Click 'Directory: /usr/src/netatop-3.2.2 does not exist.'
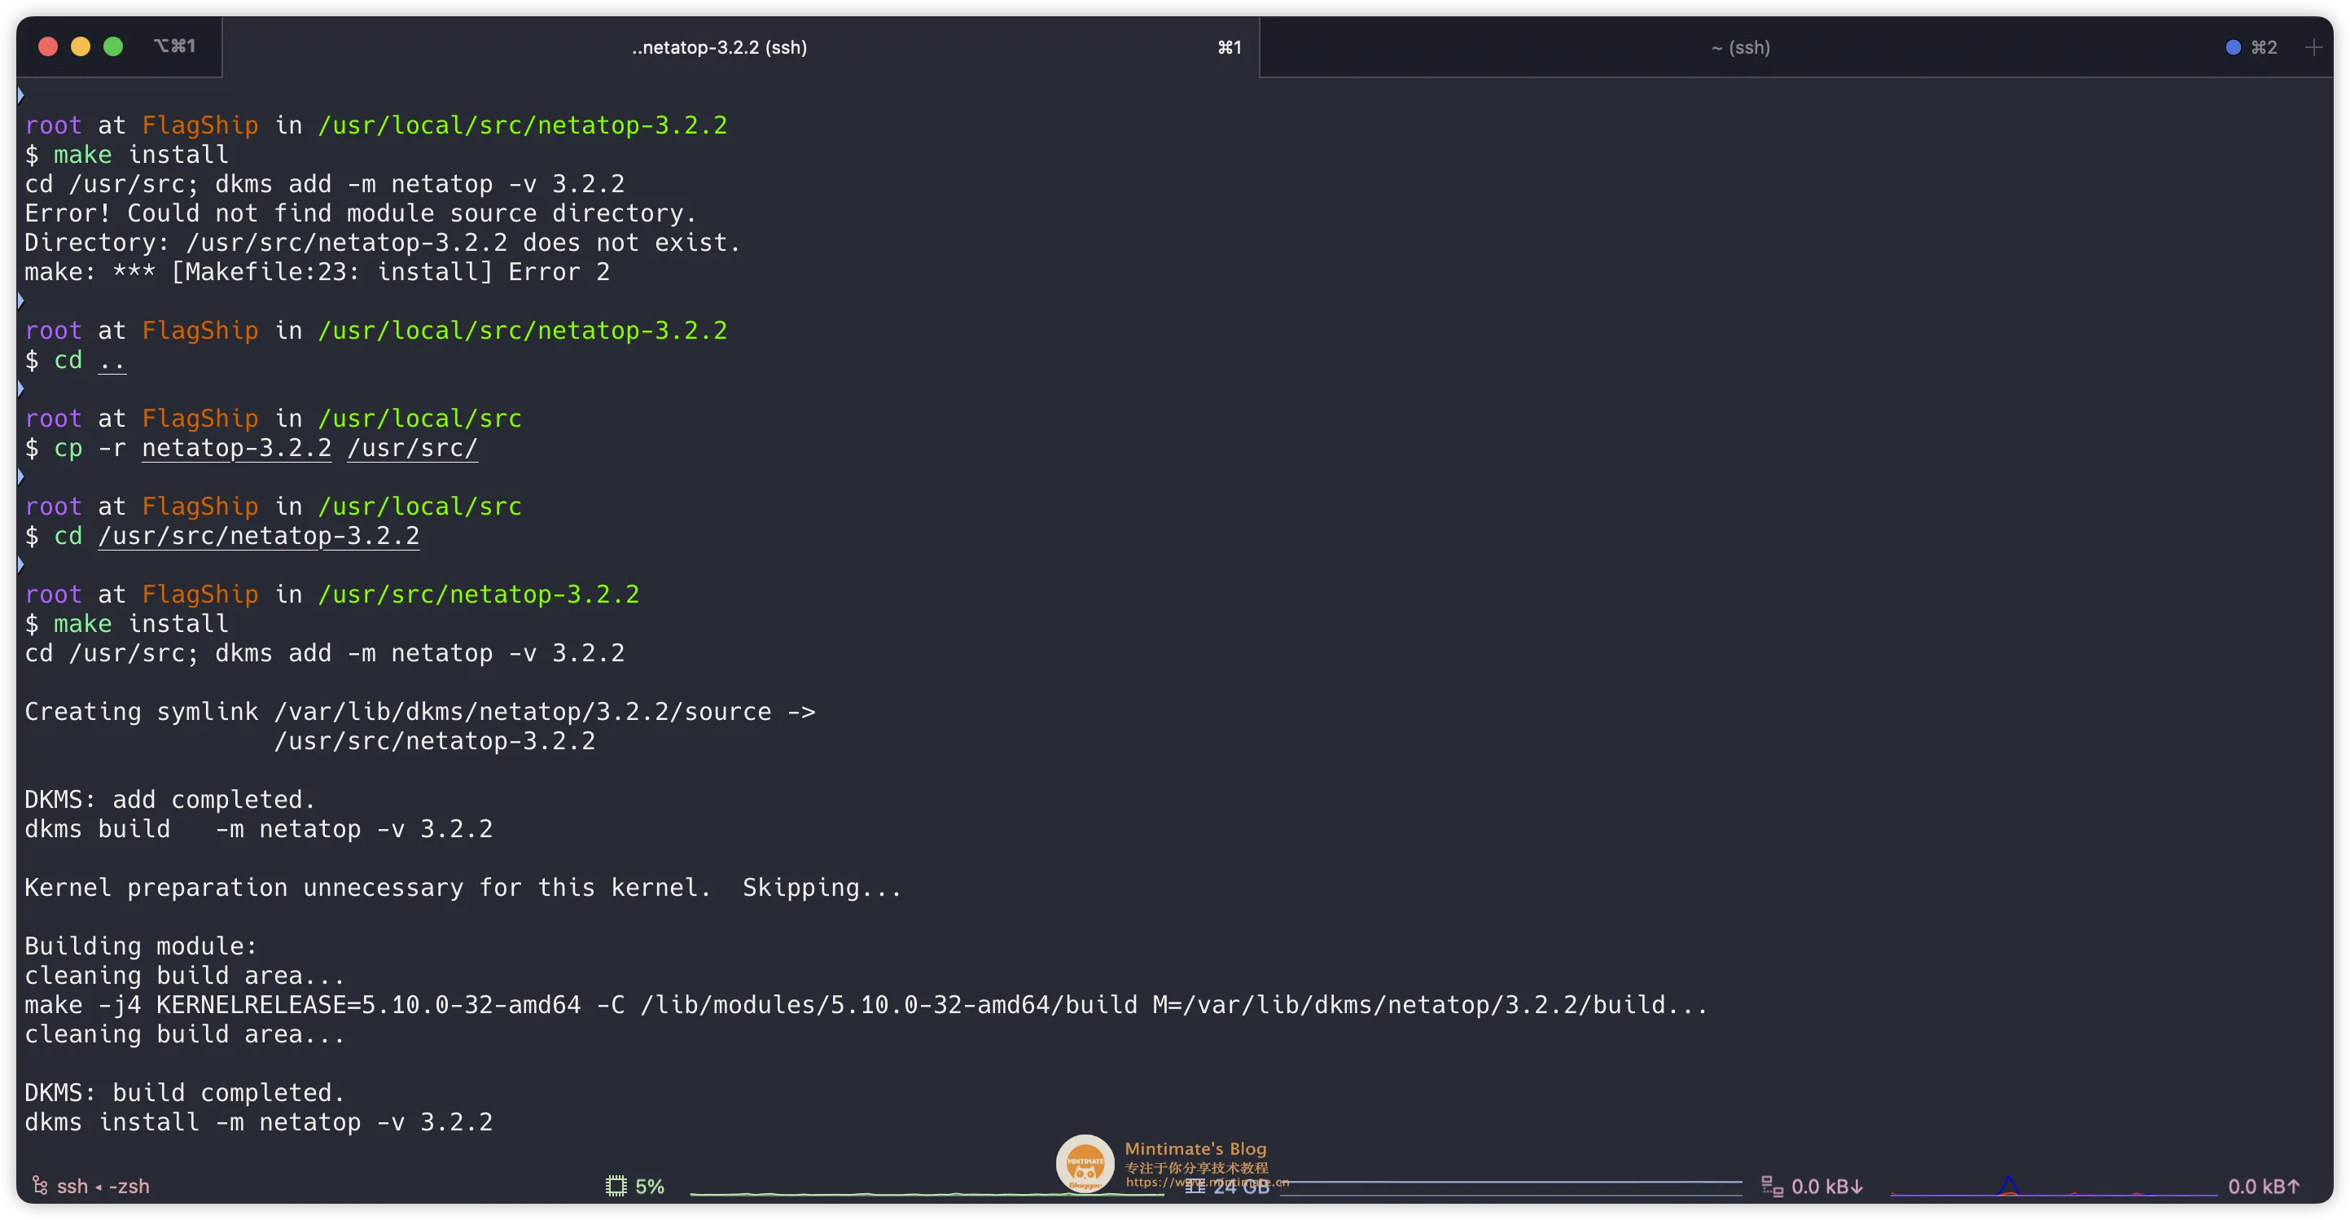The width and height of the screenshot is (2350, 1220). pos(382,243)
